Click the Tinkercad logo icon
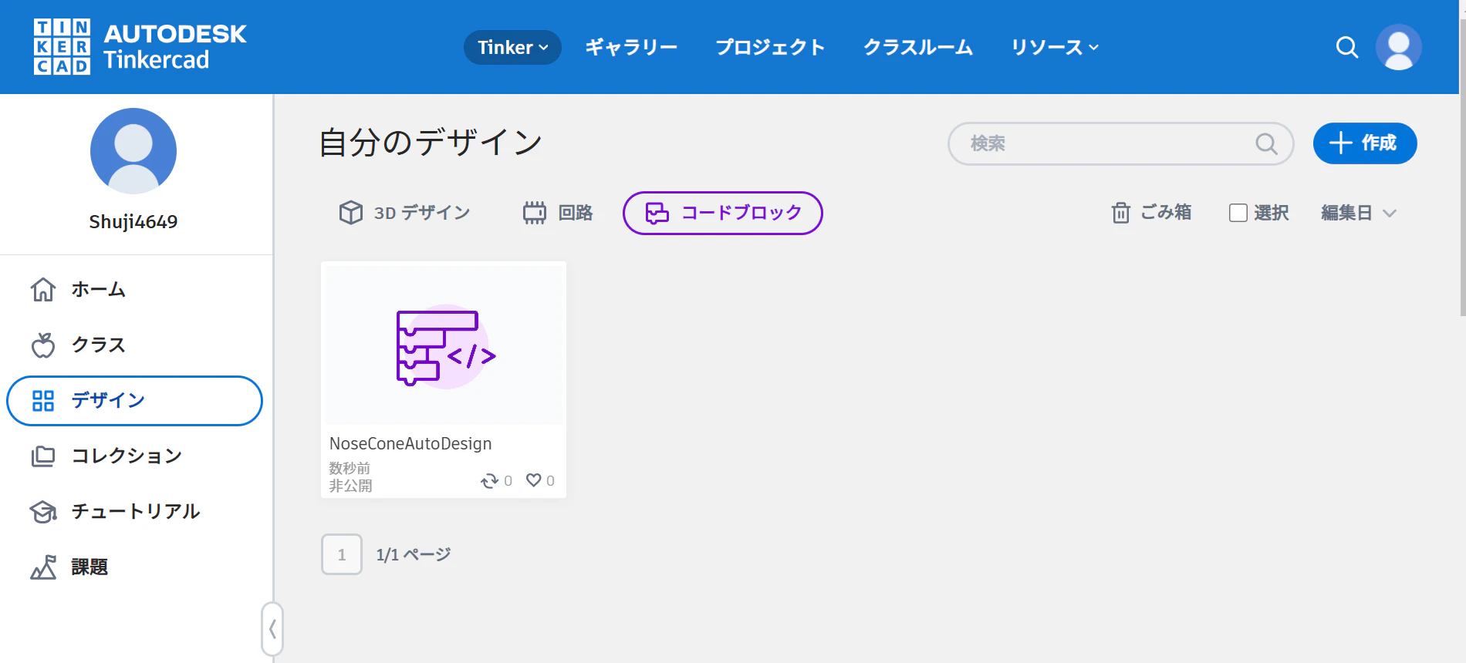The image size is (1466, 663). click(62, 47)
